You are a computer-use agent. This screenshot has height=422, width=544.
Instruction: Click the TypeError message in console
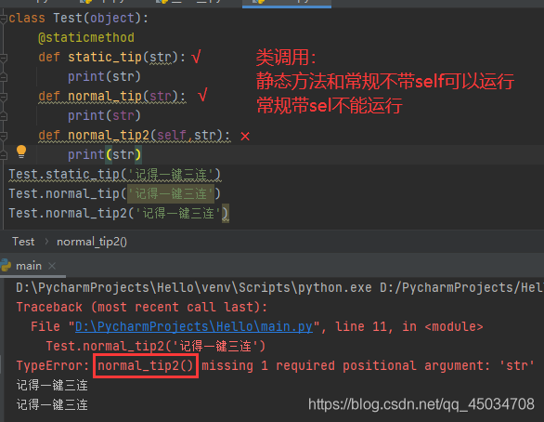coord(275,365)
